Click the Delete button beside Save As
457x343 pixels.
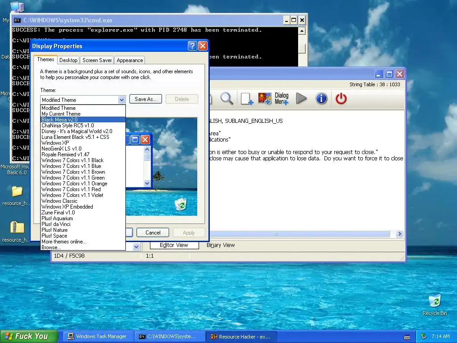tap(182, 99)
